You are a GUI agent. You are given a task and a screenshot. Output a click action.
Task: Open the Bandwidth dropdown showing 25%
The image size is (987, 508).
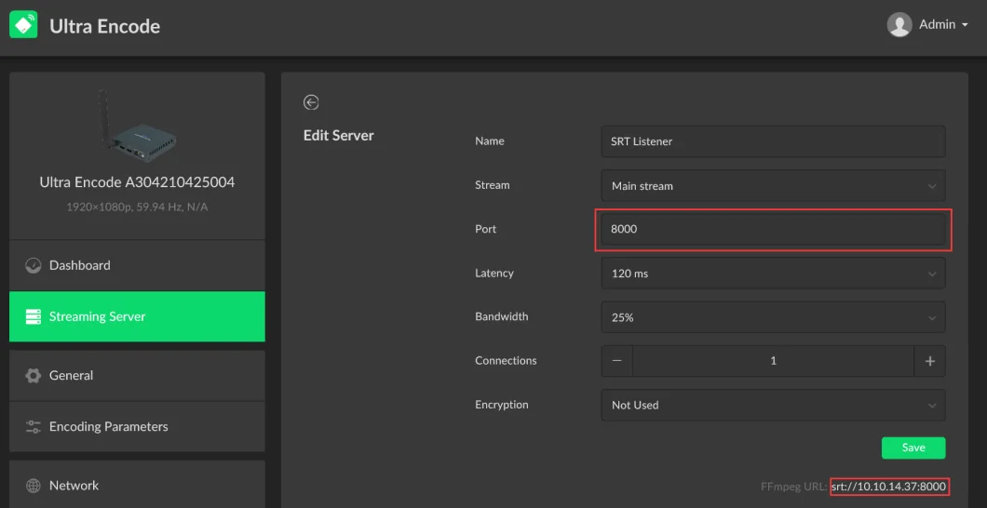click(773, 317)
